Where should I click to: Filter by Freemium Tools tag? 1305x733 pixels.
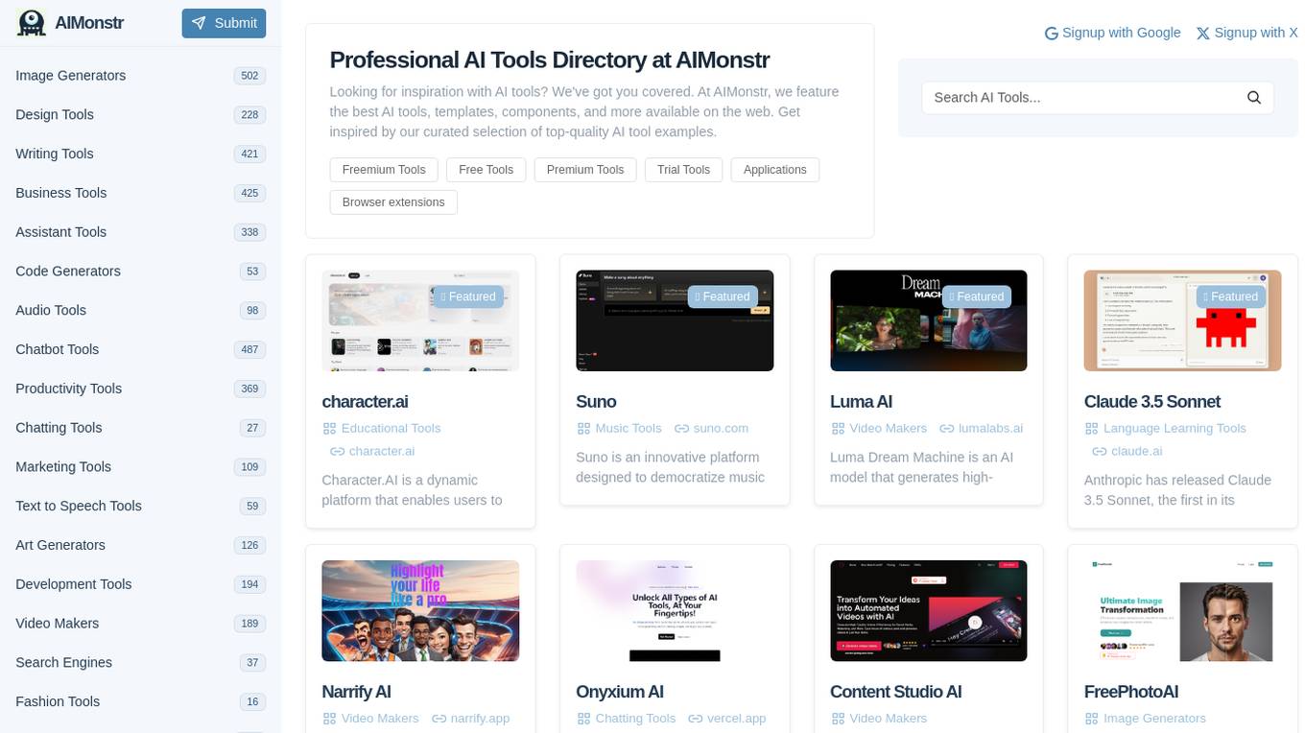[384, 170]
